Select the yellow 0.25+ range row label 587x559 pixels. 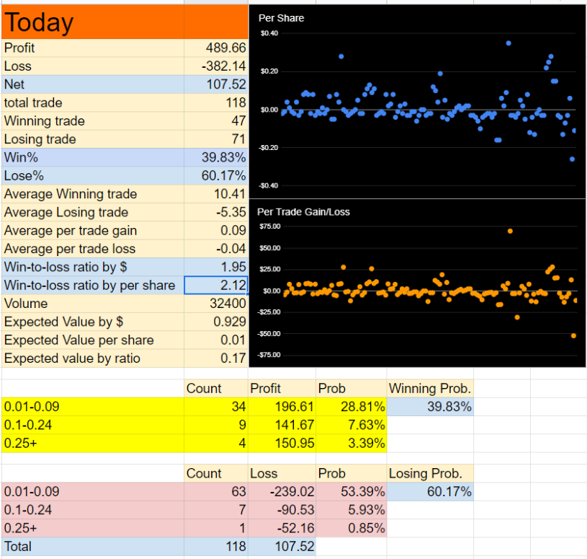(93, 444)
